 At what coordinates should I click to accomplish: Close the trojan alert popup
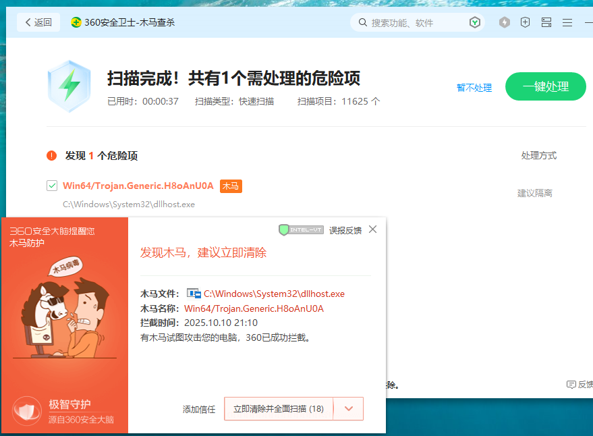point(372,229)
